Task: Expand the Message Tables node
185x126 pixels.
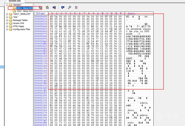Action: click(x=7, y=20)
